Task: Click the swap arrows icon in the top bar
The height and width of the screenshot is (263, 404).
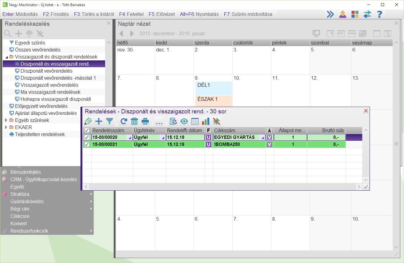Action: pyautogui.click(x=367, y=14)
